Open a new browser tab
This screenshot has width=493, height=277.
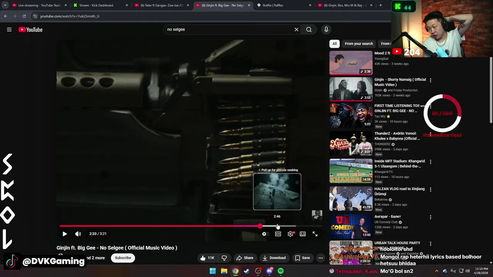[x=381, y=5]
